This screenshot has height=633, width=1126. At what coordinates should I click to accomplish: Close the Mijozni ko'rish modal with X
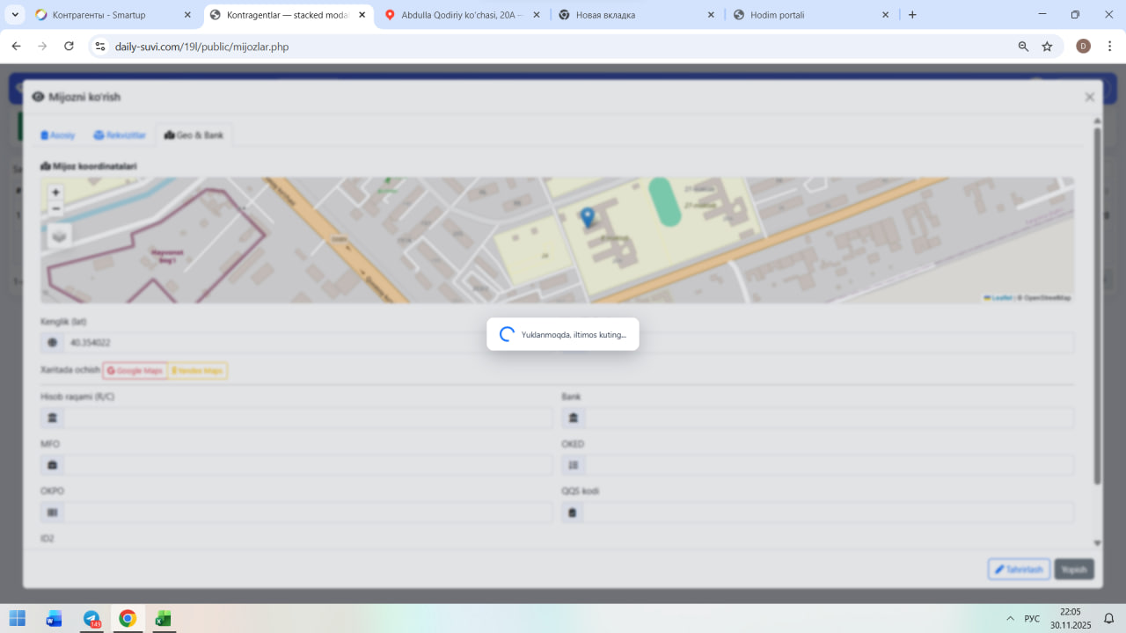(1090, 98)
